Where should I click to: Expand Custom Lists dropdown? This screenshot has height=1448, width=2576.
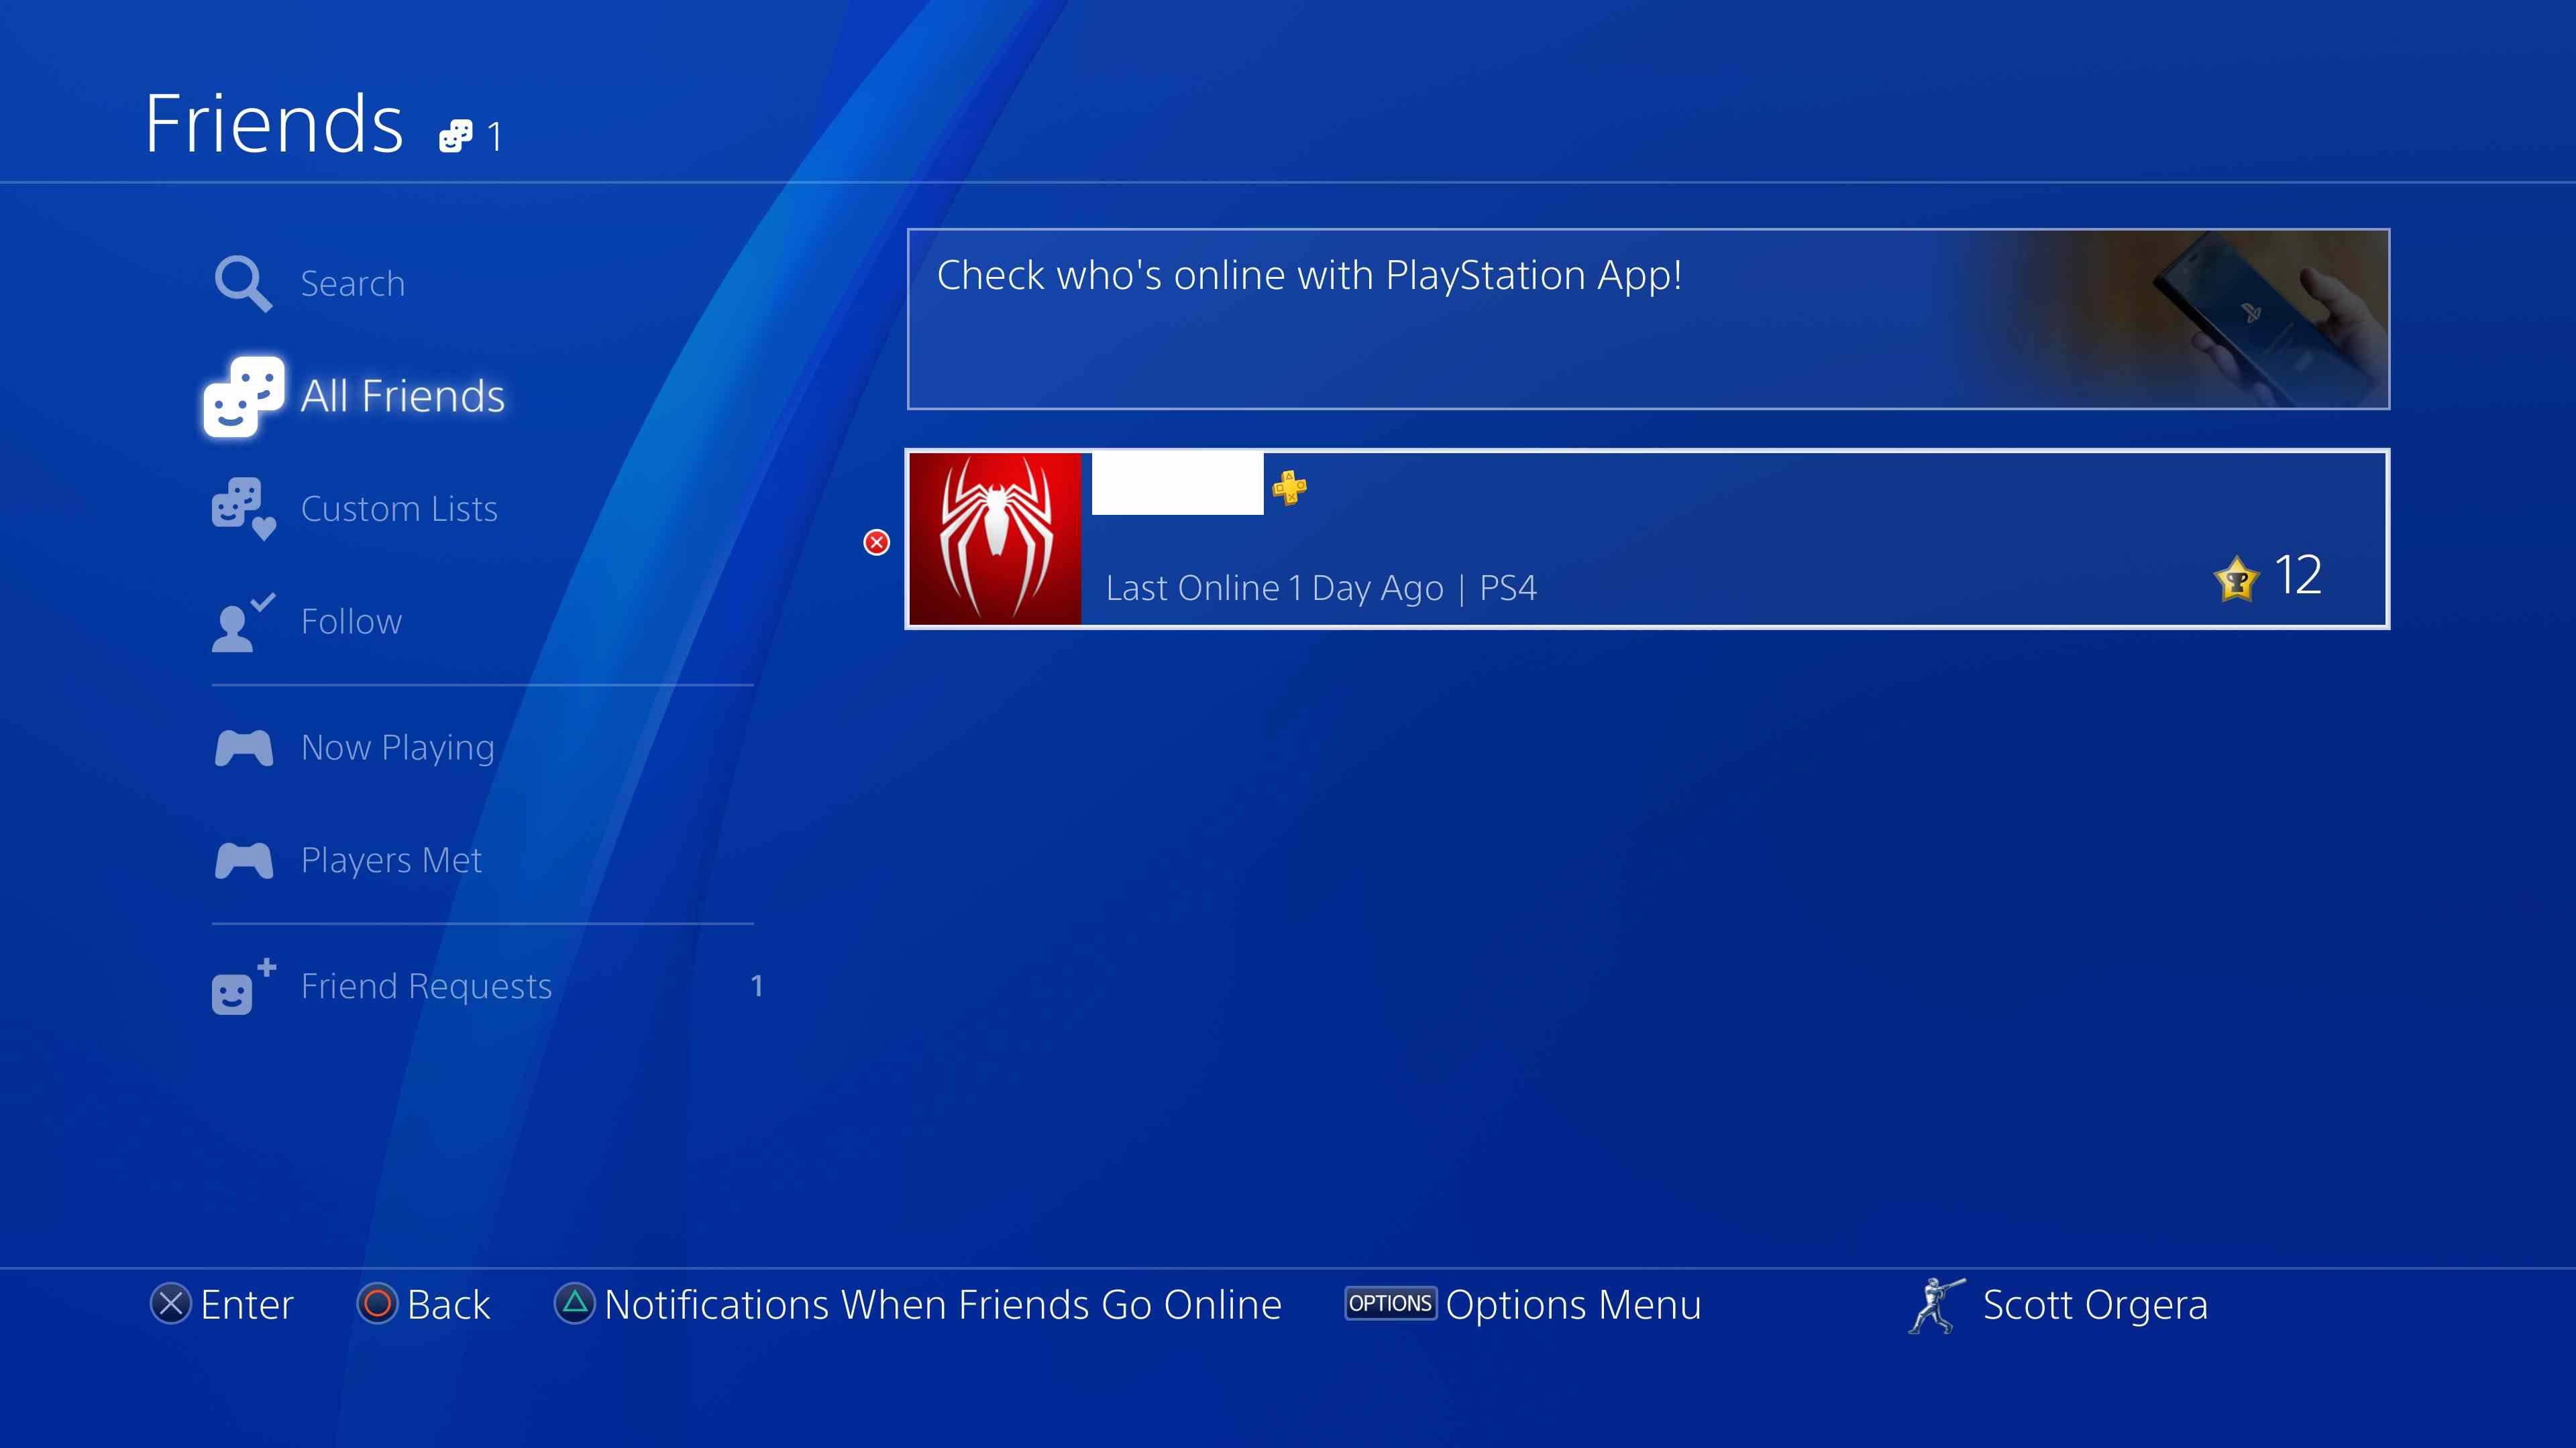(398, 507)
